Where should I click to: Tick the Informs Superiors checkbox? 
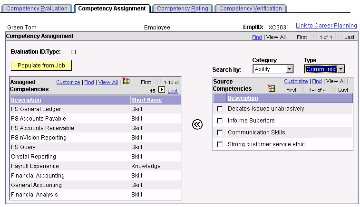(x=220, y=121)
